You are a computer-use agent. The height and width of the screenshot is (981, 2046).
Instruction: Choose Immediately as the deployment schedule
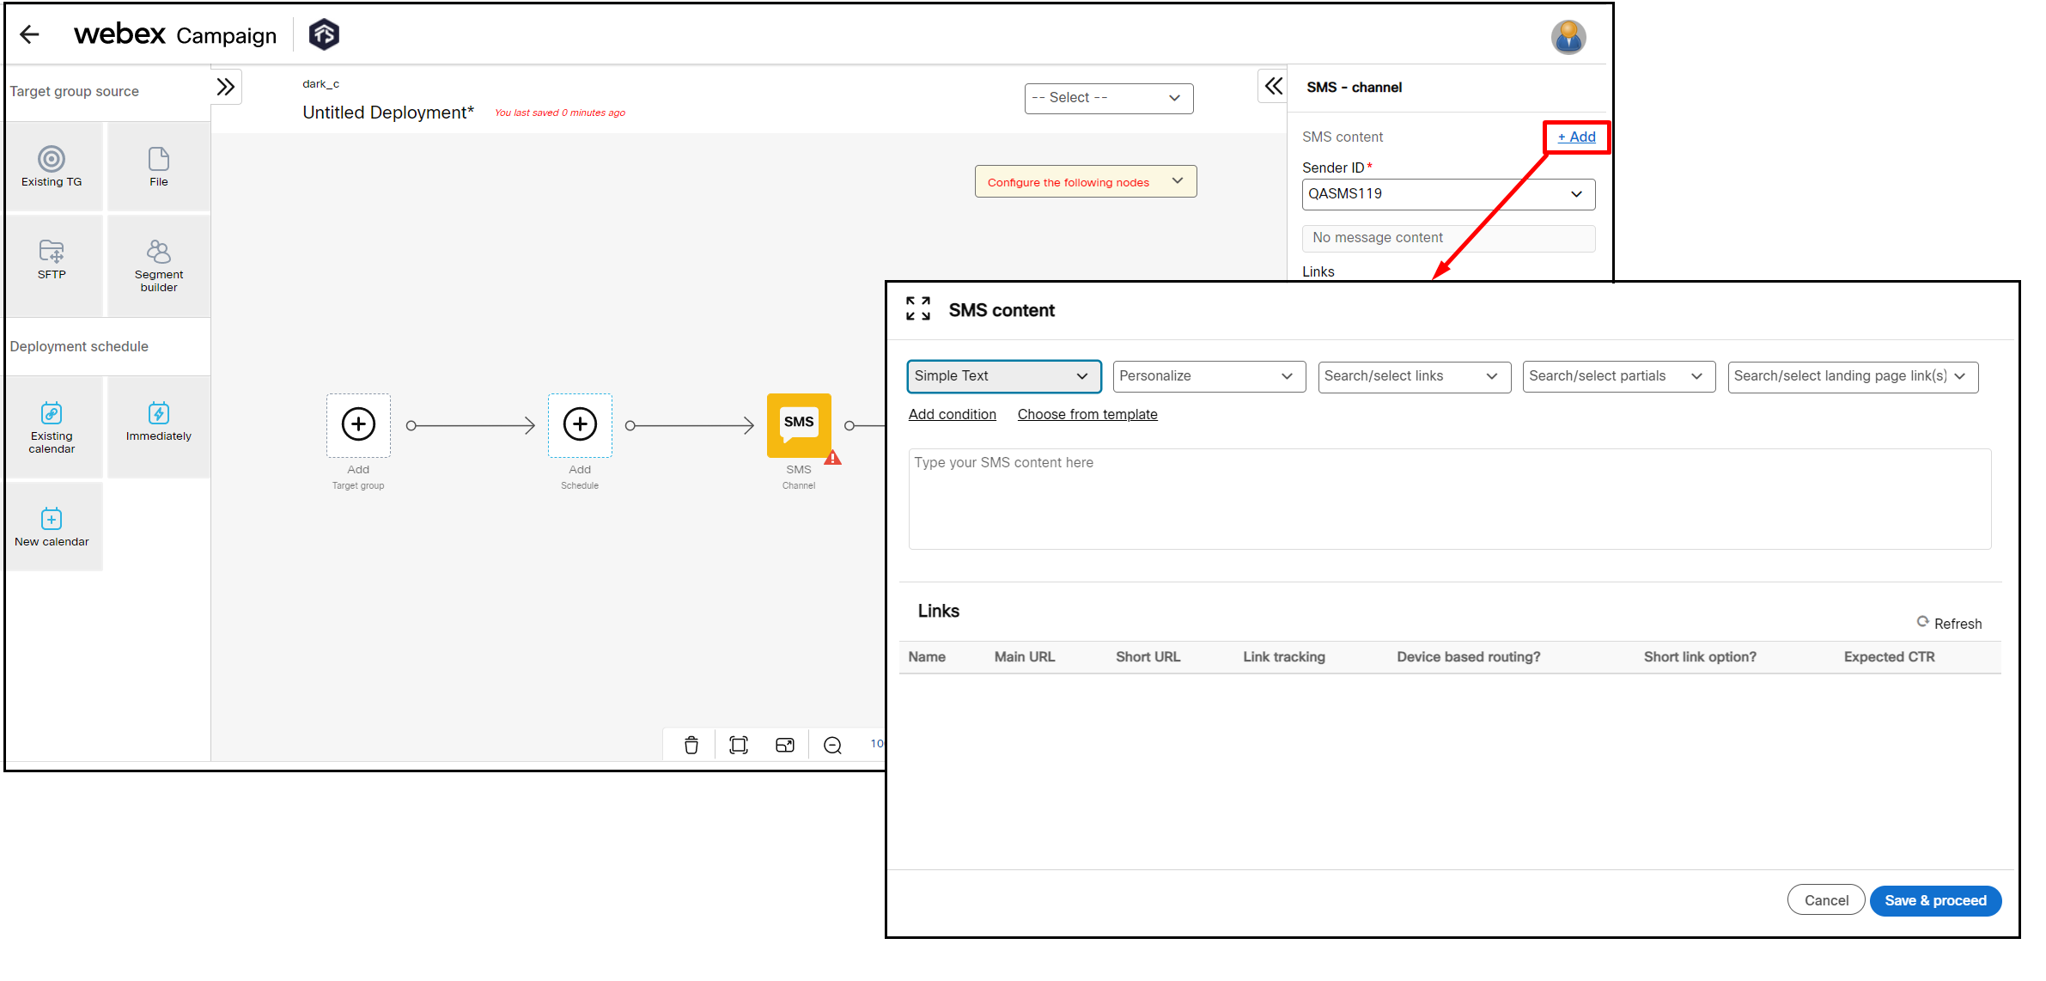(158, 423)
